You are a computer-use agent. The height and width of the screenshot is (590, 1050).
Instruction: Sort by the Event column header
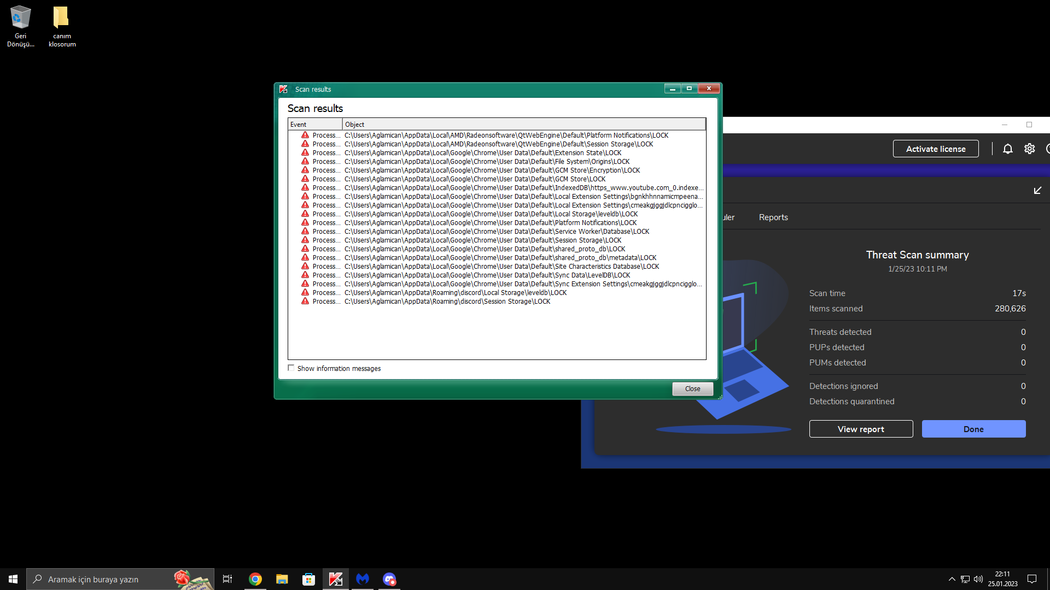click(315, 125)
